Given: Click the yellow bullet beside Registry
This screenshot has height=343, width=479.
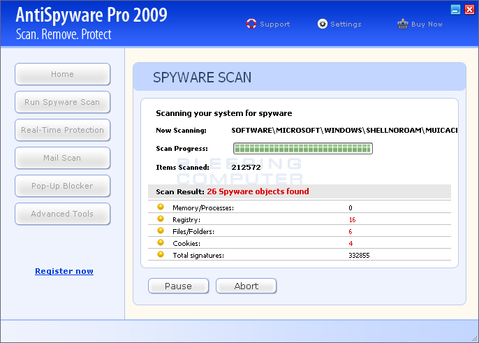Looking at the screenshot, I should tap(161, 219).
